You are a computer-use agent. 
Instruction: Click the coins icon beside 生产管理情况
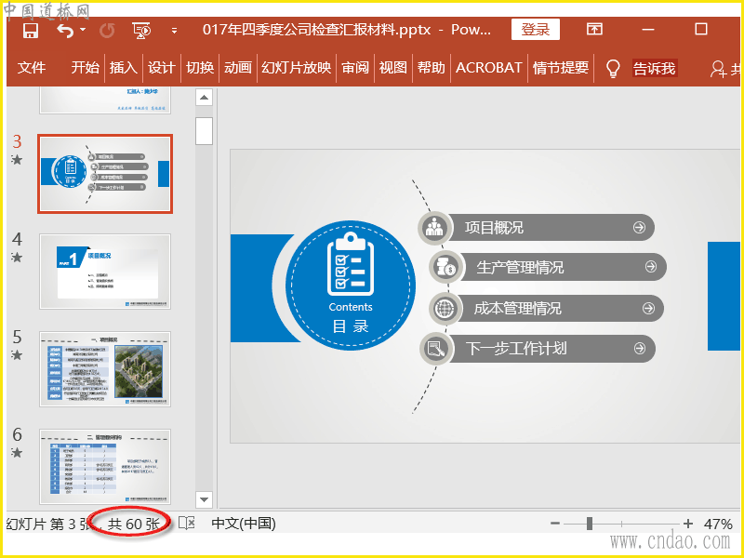pos(446,267)
